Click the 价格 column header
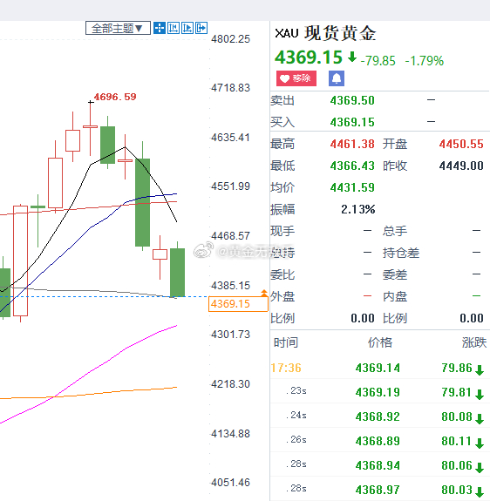The width and height of the screenshot is (490, 501). [x=380, y=342]
